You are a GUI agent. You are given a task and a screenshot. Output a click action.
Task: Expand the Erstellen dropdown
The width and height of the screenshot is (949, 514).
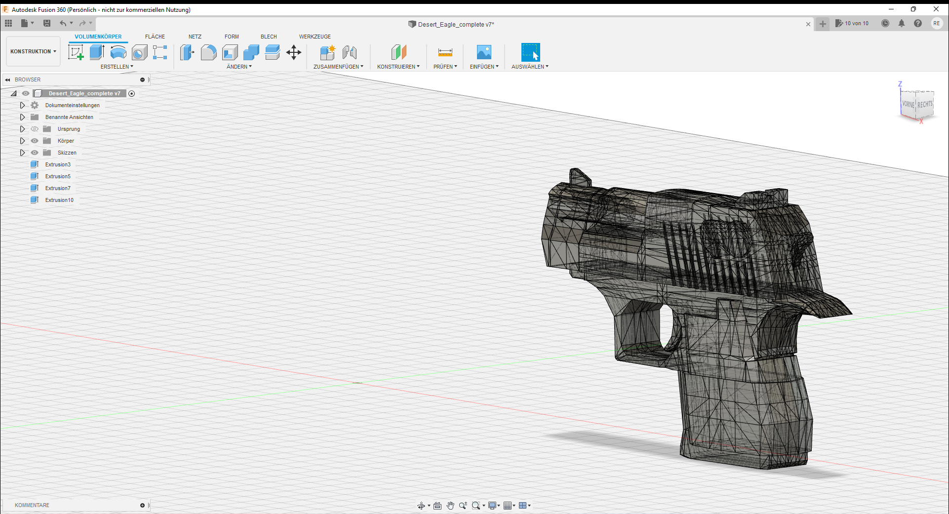117,66
